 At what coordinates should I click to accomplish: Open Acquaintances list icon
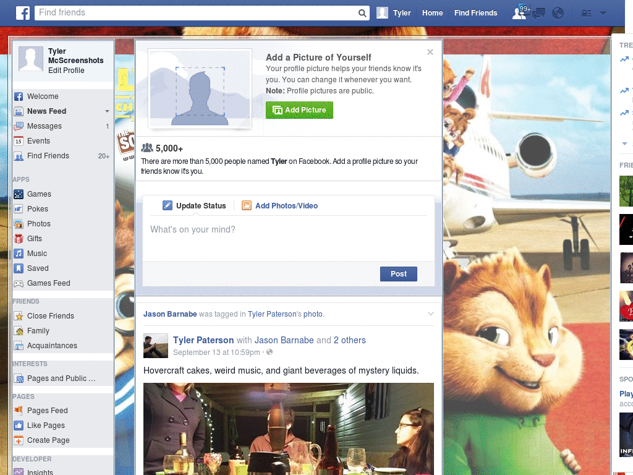[x=19, y=346]
